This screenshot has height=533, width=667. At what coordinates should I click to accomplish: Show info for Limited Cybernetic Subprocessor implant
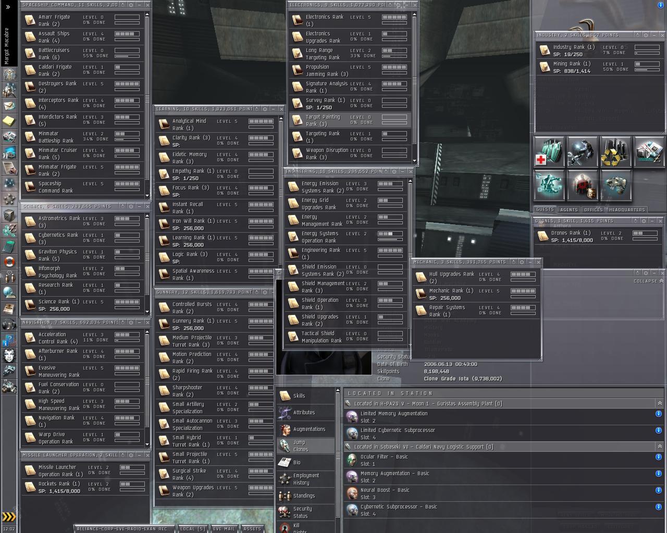click(x=659, y=430)
